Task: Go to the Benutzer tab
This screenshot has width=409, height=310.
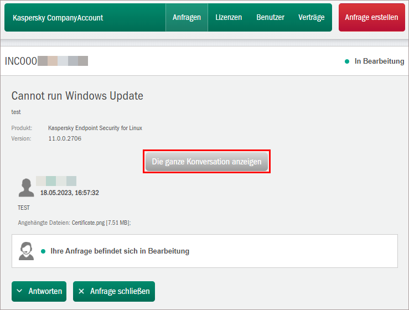Action: (x=270, y=18)
